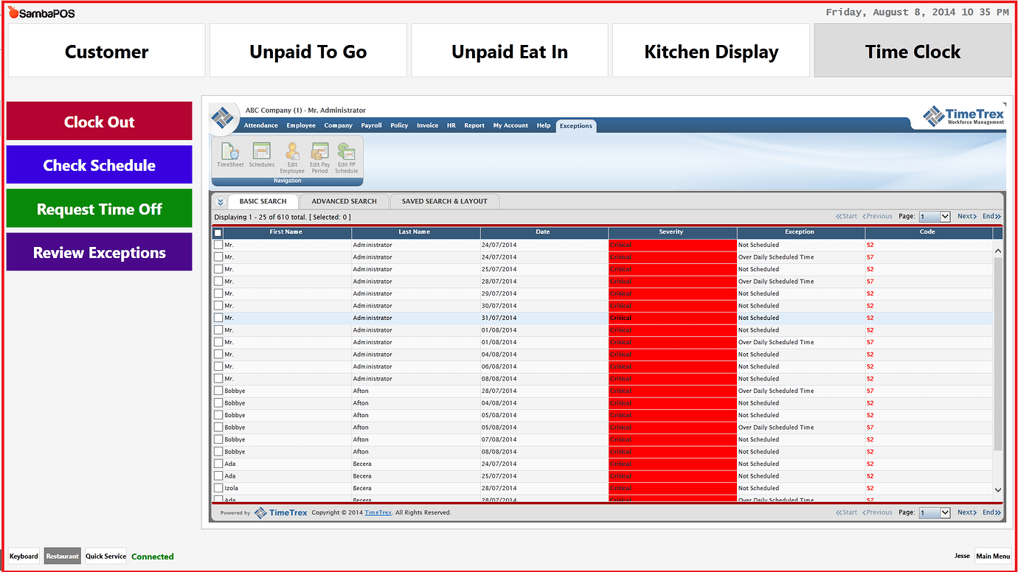
Task: Open the bottom Page number dropdown
Action: [x=935, y=512]
